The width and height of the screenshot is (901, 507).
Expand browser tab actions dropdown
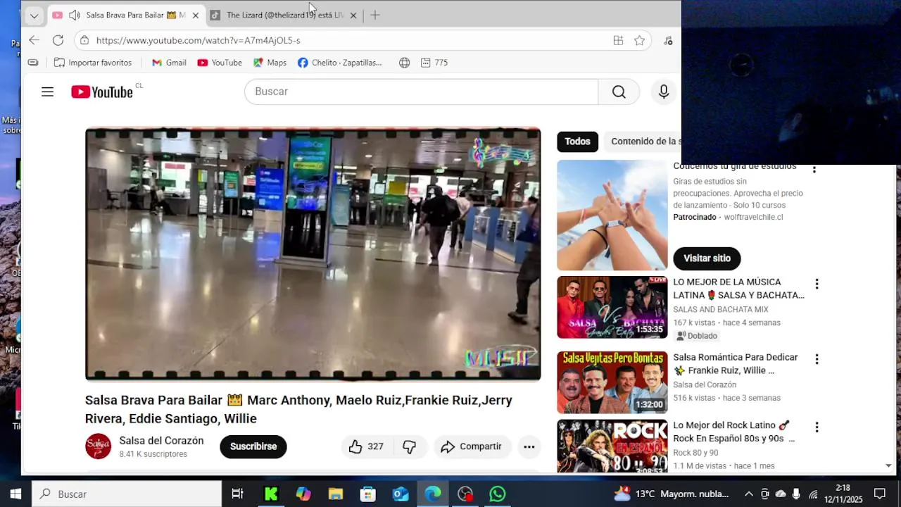tap(34, 15)
